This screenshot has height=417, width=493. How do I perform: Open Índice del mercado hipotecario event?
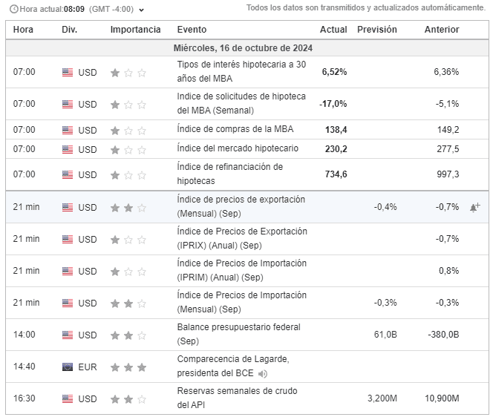[x=238, y=148]
